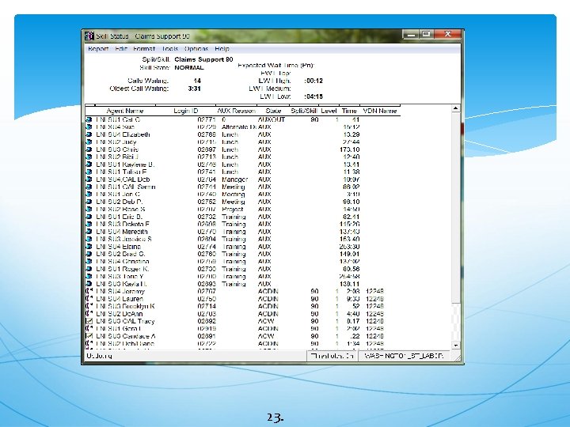This screenshot has height=427, width=570.
Task: Click the agent icon beside Chris
Action: (x=89, y=149)
